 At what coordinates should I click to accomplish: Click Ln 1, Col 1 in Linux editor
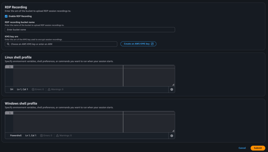[x=23, y=89]
